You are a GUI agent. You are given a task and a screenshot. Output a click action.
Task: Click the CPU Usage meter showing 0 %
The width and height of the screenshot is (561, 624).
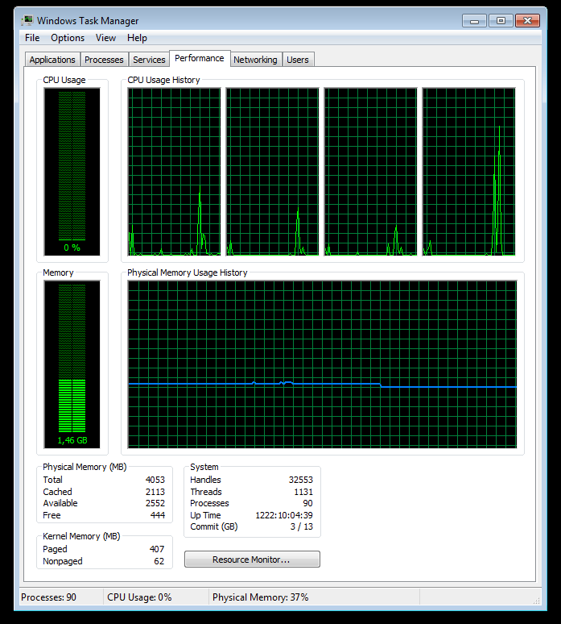(72, 172)
